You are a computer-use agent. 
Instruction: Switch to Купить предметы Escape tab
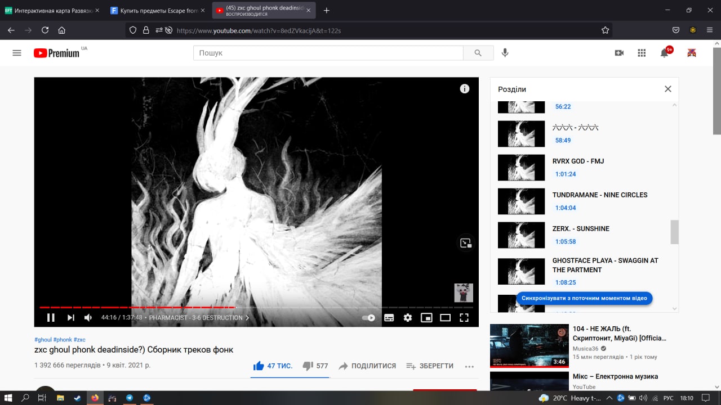[x=158, y=10]
